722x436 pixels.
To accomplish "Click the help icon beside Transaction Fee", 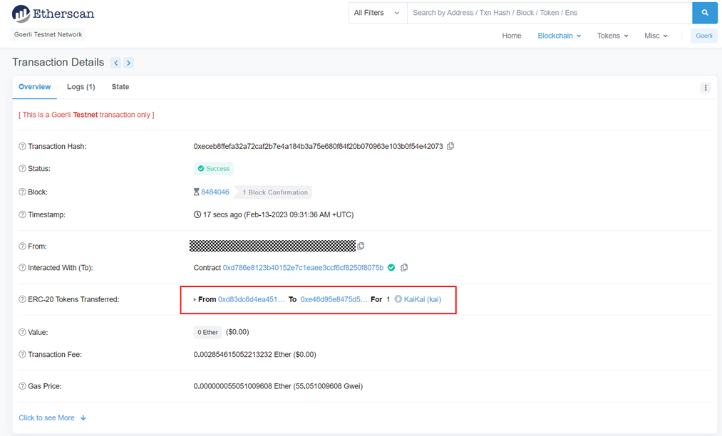I will click(x=22, y=355).
